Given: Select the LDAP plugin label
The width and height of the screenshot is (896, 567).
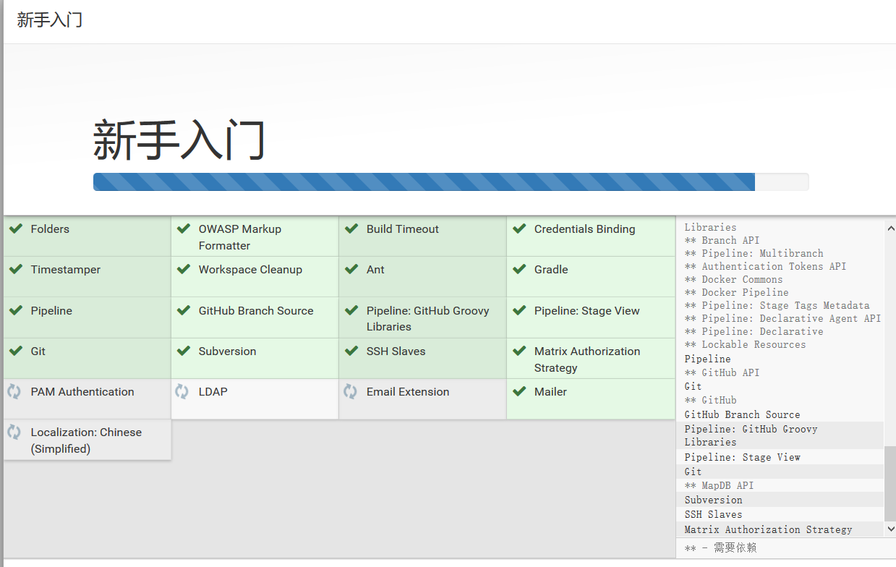Looking at the screenshot, I should click(213, 391).
